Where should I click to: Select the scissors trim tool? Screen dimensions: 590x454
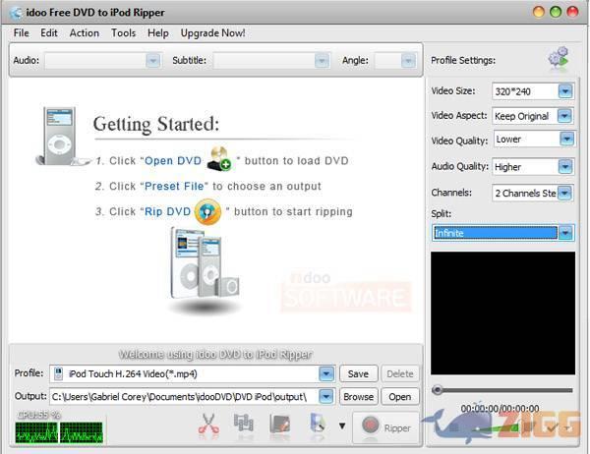tap(208, 426)
